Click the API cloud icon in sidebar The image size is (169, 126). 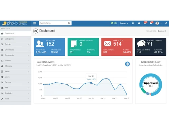[x=2, y=88]
